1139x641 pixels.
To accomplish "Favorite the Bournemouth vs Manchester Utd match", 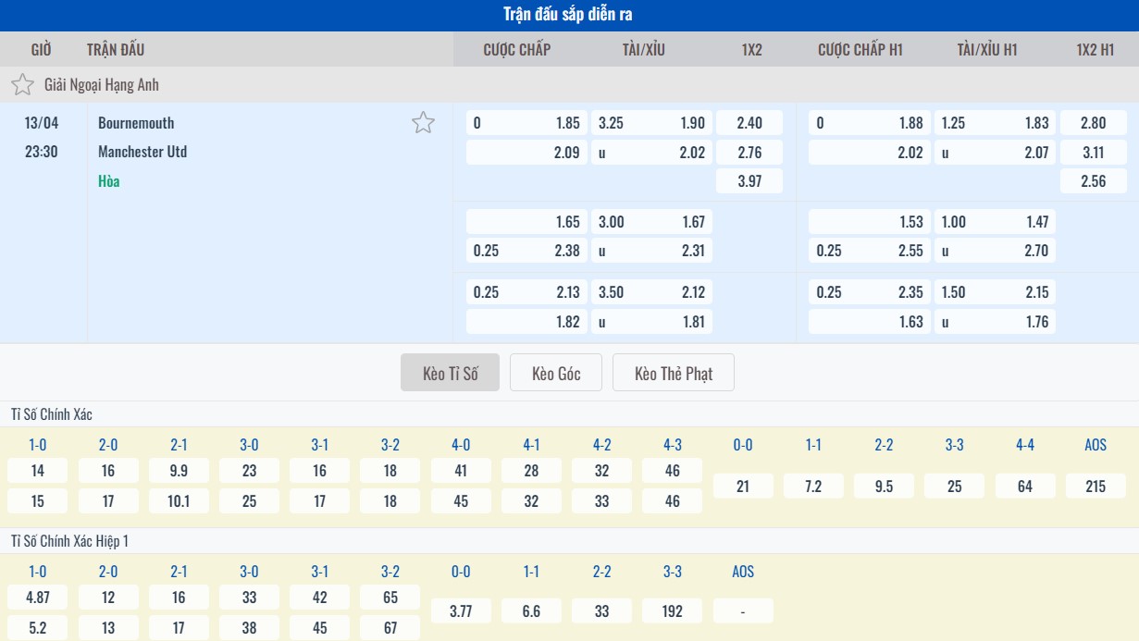I will (x=423, y=123).
